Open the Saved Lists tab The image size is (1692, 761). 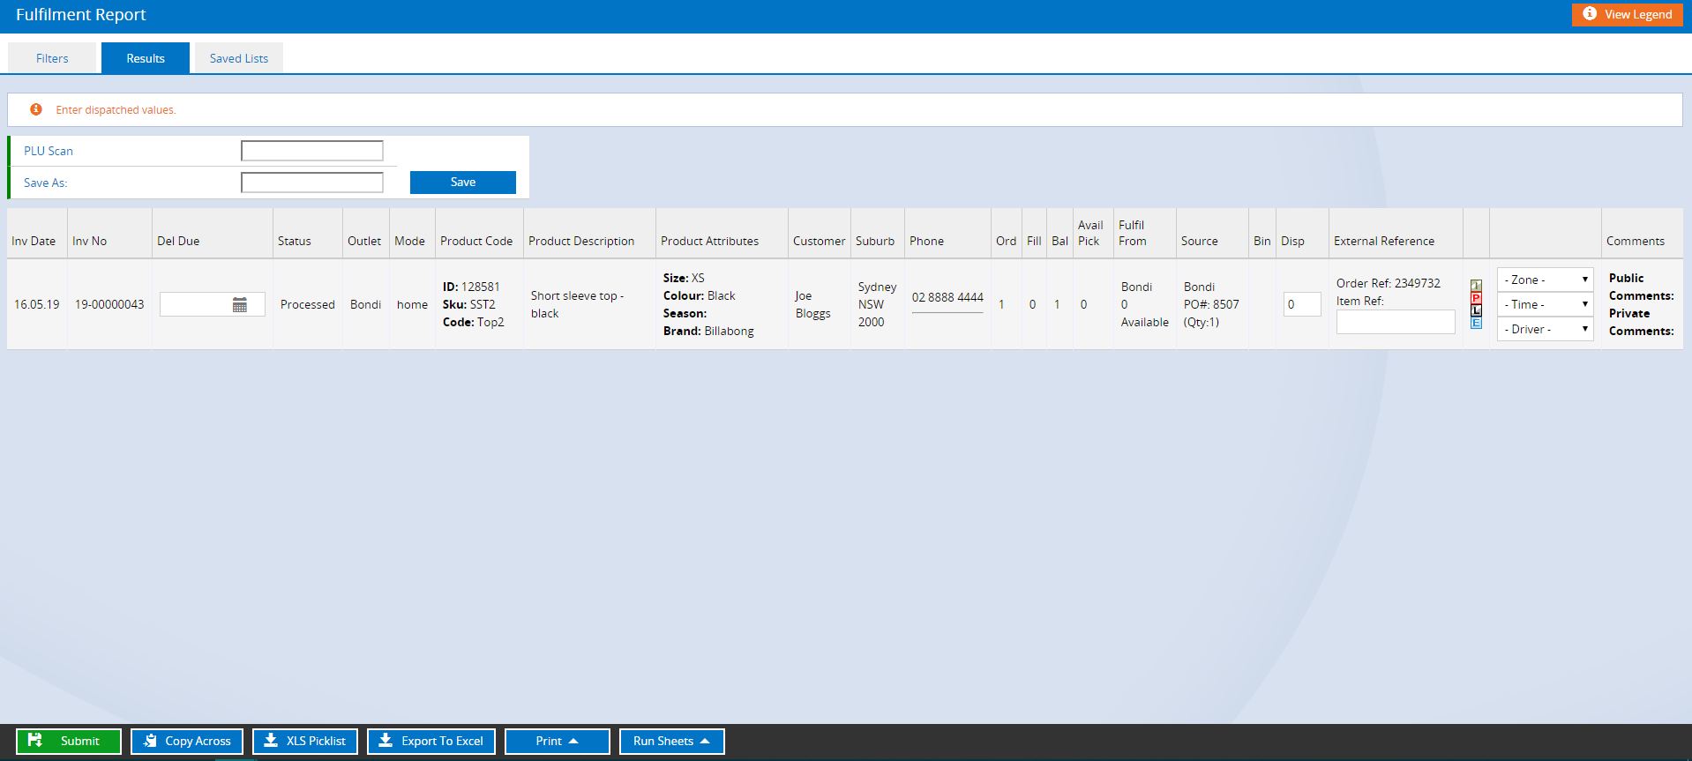tap(239, 58)
